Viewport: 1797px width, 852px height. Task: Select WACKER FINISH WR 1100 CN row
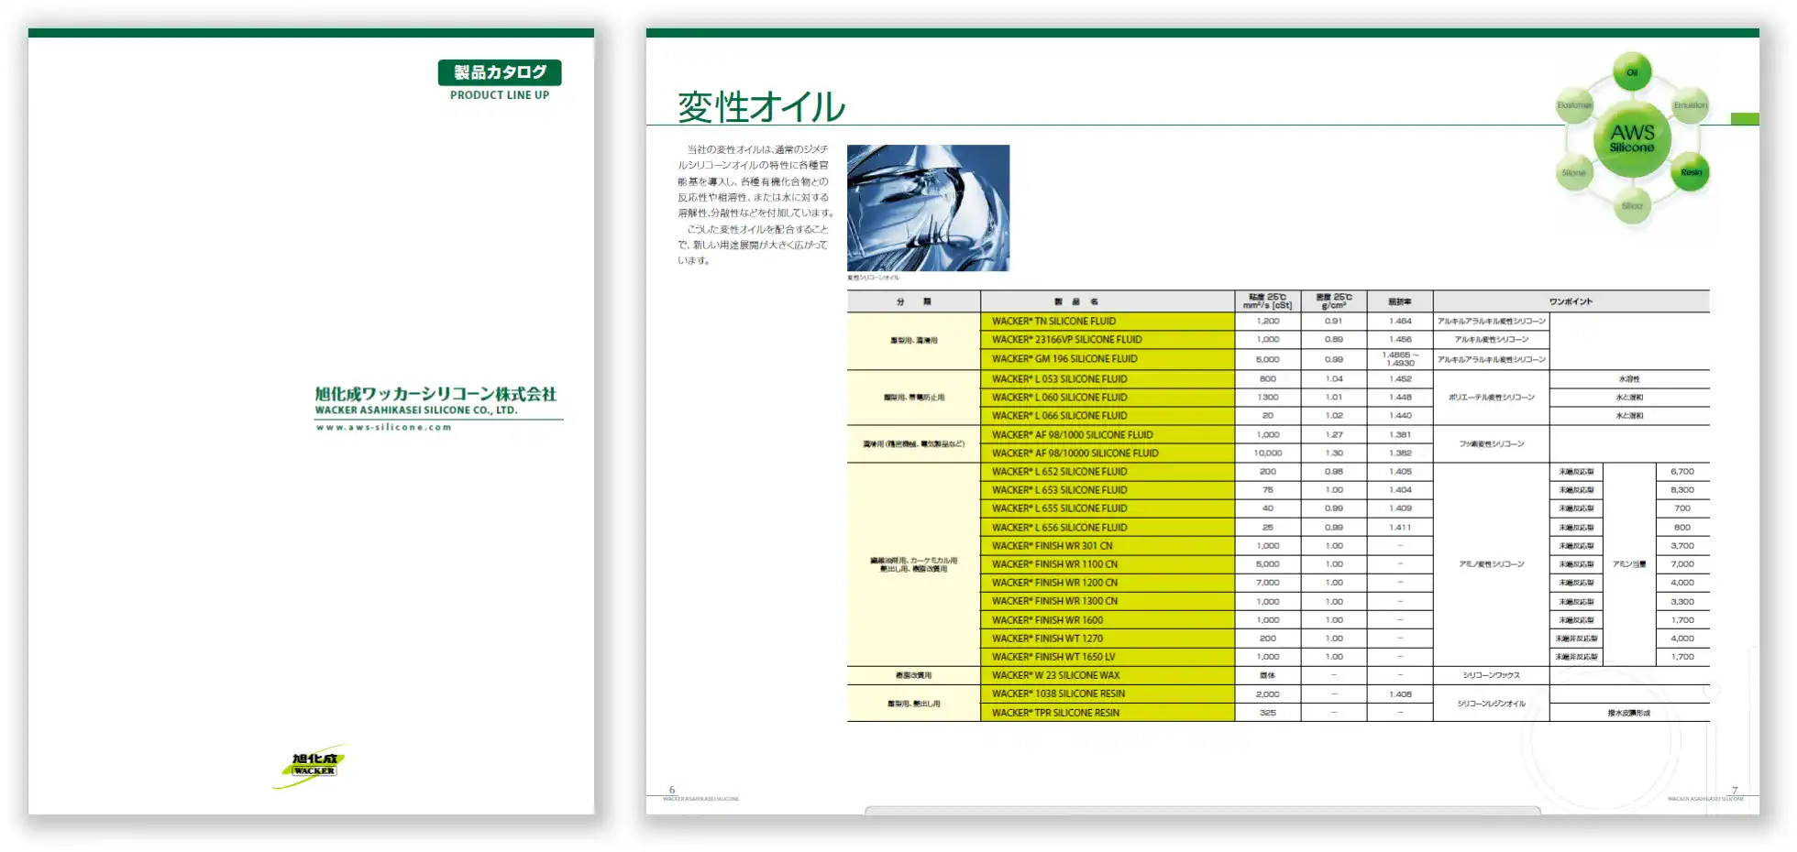1108,564
